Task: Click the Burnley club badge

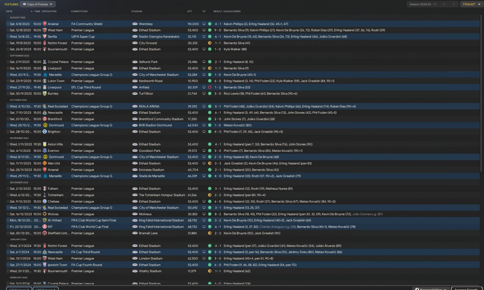Action: (45, 94)
